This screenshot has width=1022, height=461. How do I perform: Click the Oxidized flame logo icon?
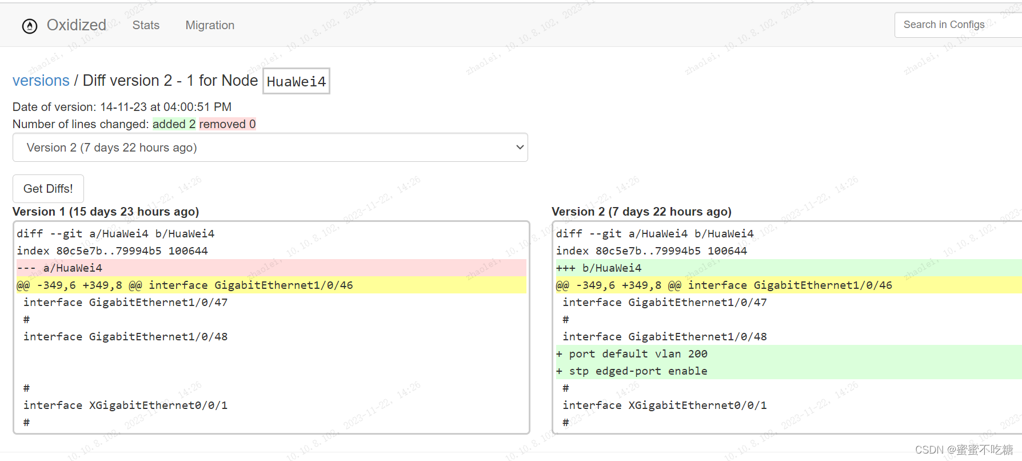[30, 26]
